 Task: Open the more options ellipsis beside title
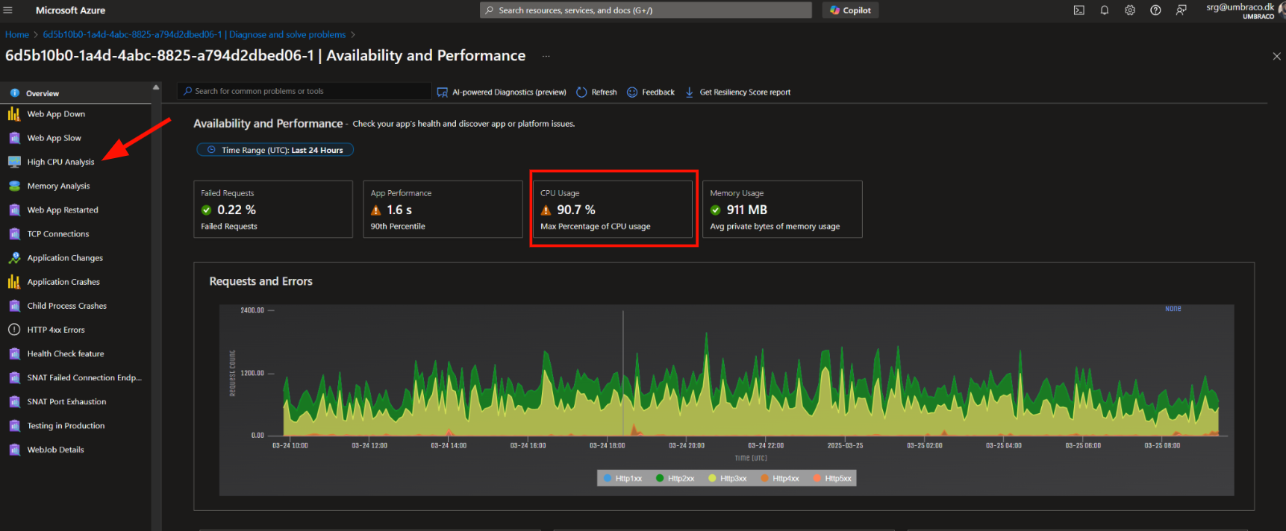tap(546, 56)
